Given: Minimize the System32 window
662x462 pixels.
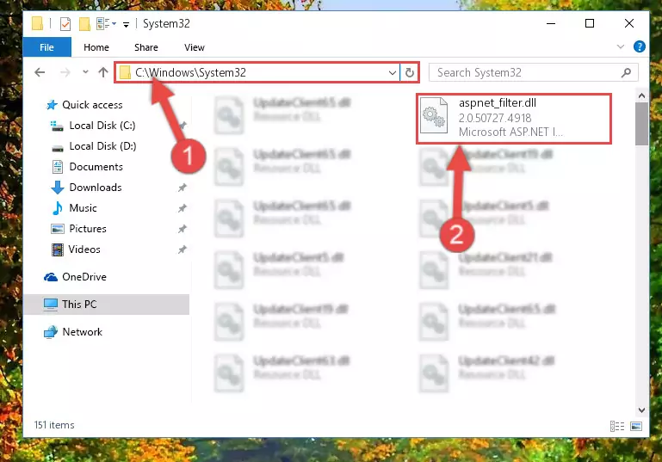Looking at the screenshot, I should (551, 23).
